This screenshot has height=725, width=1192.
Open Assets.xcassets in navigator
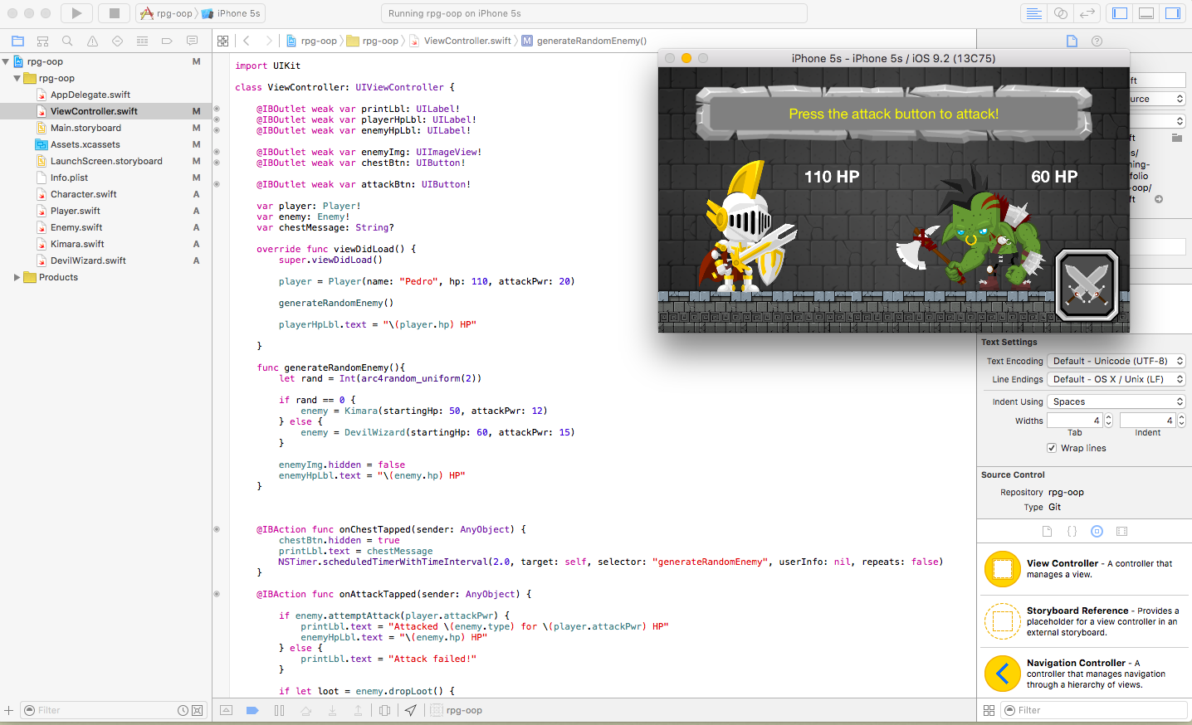(85, 144)
